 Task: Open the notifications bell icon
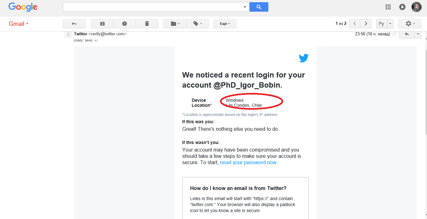(402, 7)
